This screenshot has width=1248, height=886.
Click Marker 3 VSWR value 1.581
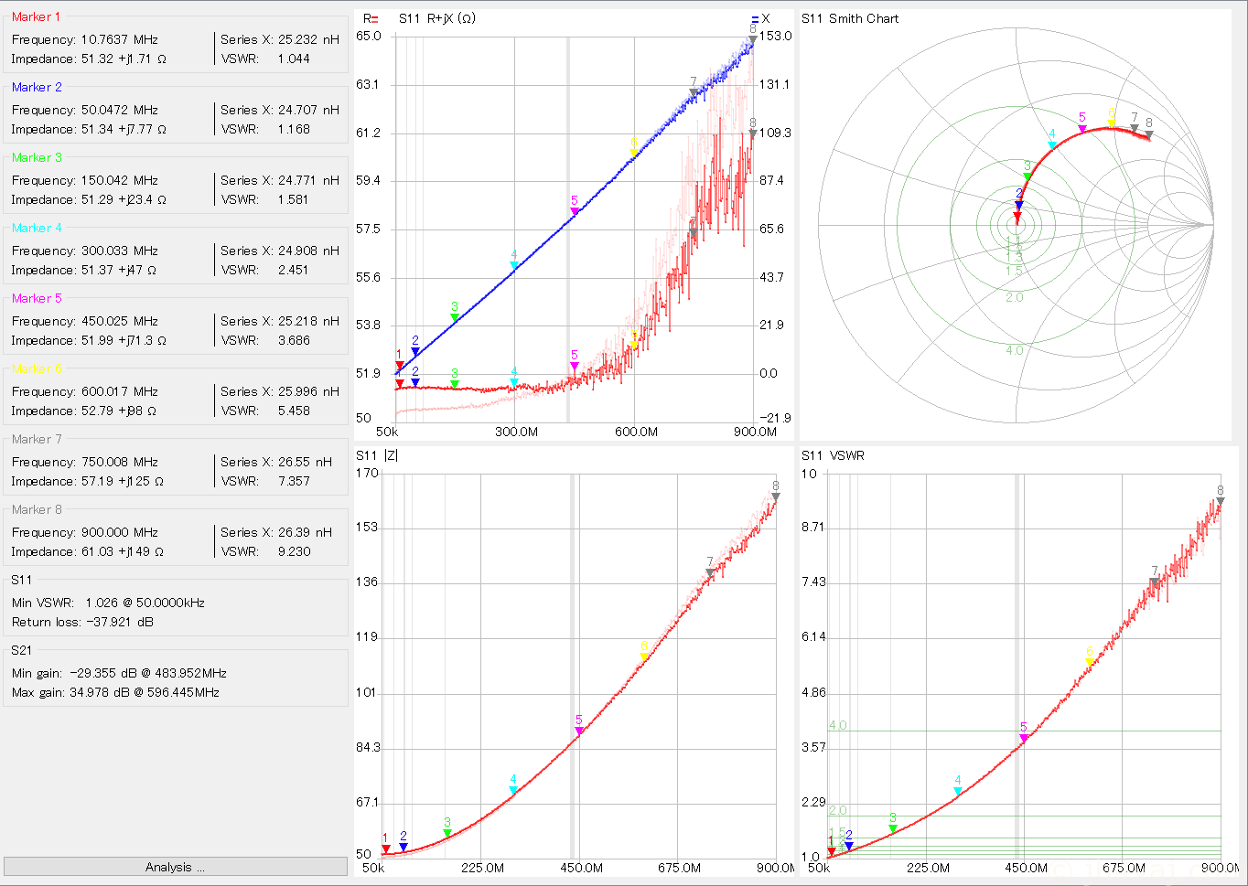pos(294,199)
